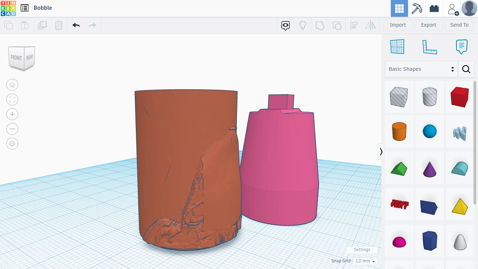This screenshot has height=269, width=478.
Task: Click the Align tool icon
Action: (x=354, y=25)
